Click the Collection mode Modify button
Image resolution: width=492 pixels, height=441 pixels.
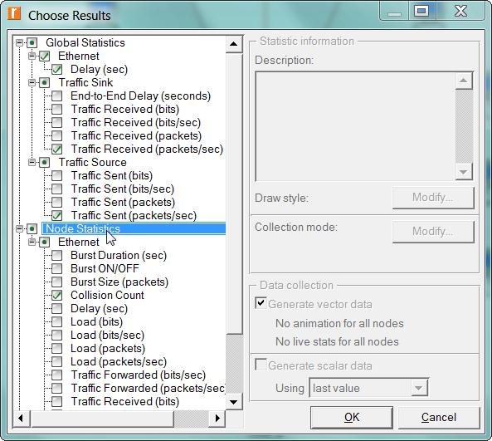(x=433, y=232)
